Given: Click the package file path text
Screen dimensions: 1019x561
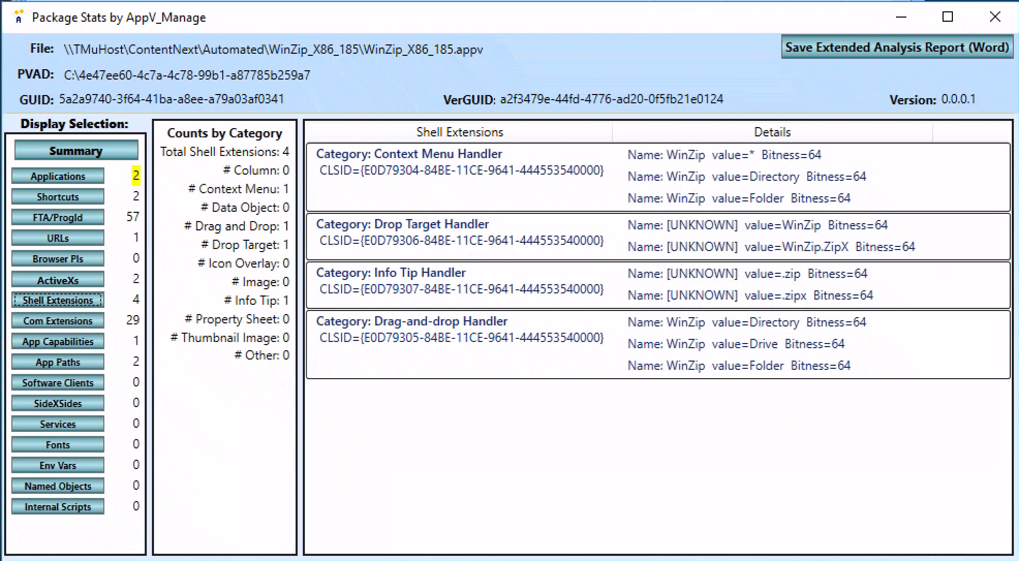Looking at the screenshot, I should 273,50.
